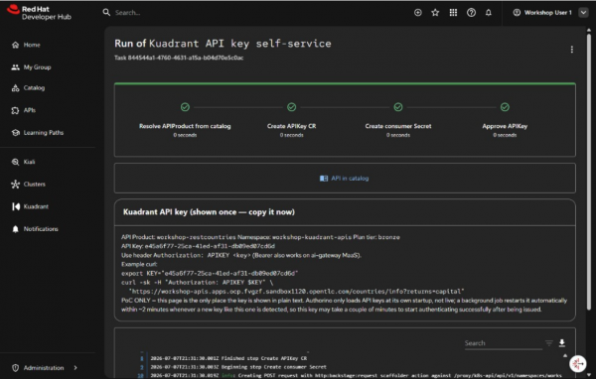
Task: Open the create plus icon
Action: [418, 13]
